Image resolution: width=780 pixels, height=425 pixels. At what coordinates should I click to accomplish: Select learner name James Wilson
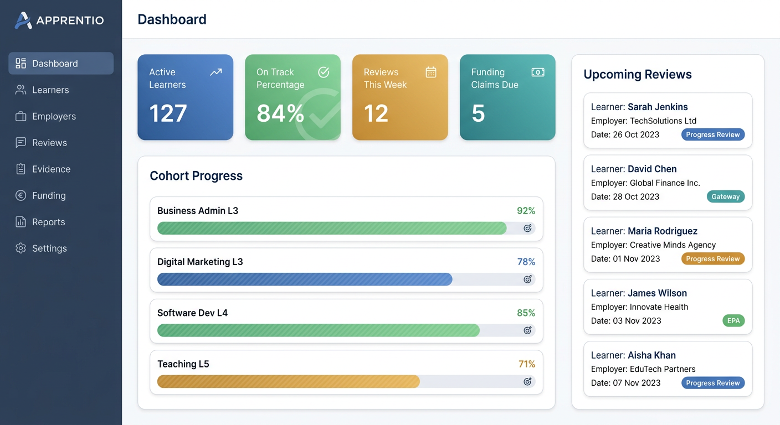(657, 293)
